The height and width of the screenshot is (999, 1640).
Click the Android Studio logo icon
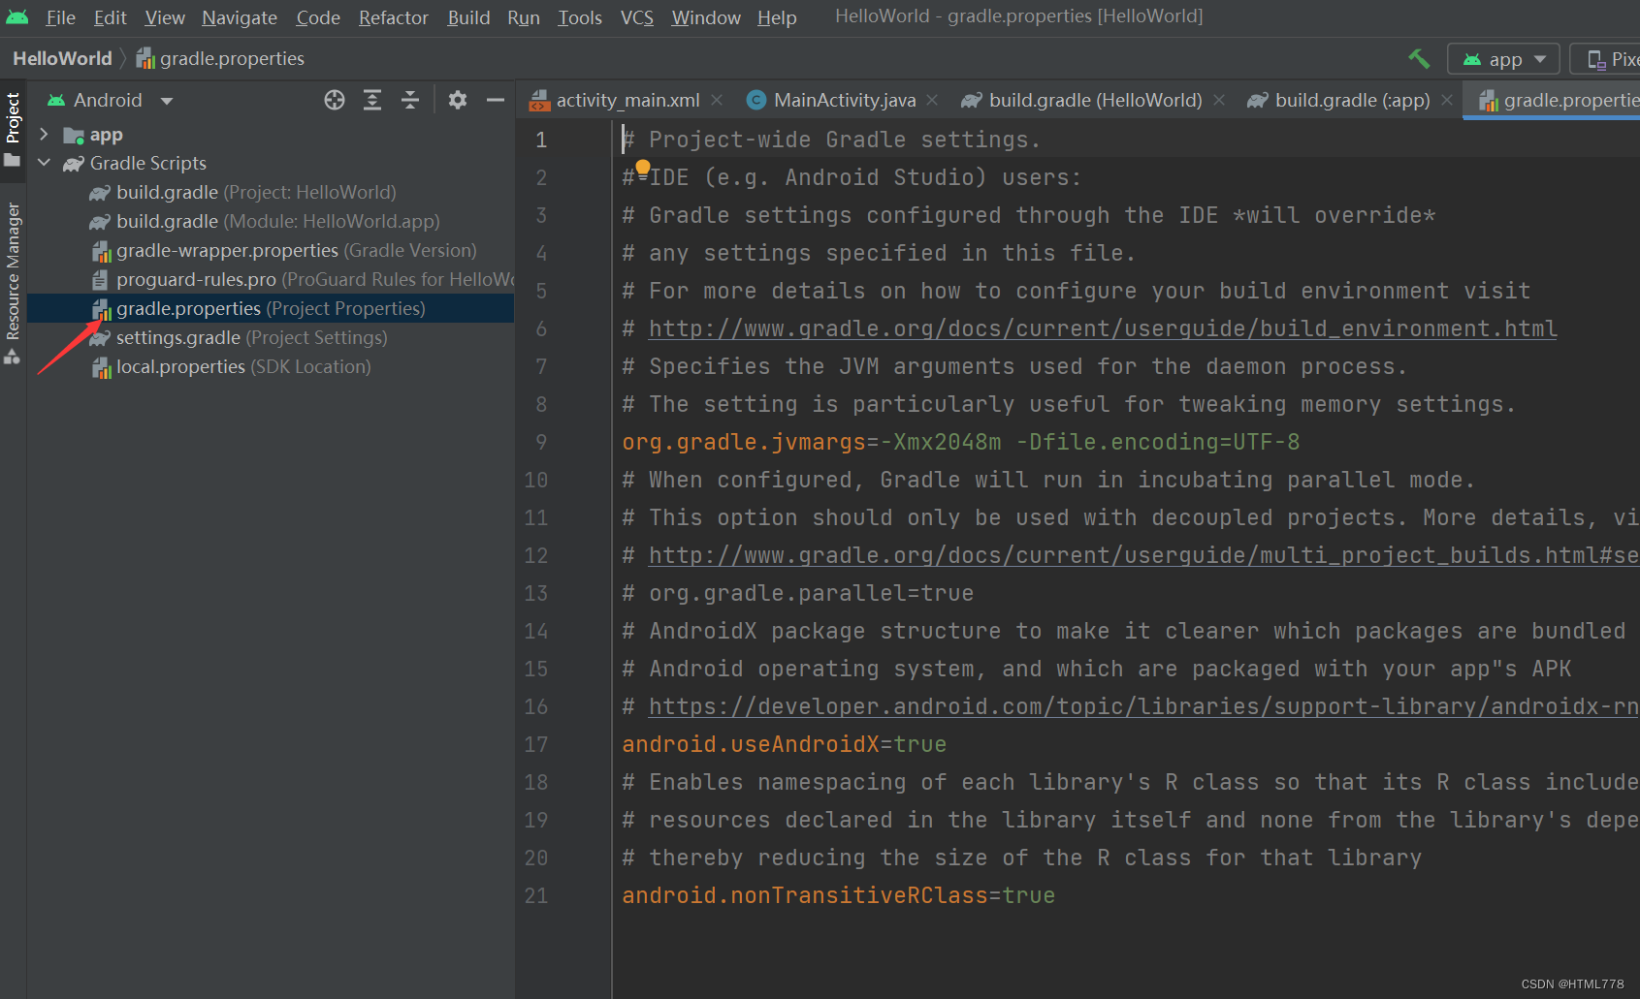17,17
